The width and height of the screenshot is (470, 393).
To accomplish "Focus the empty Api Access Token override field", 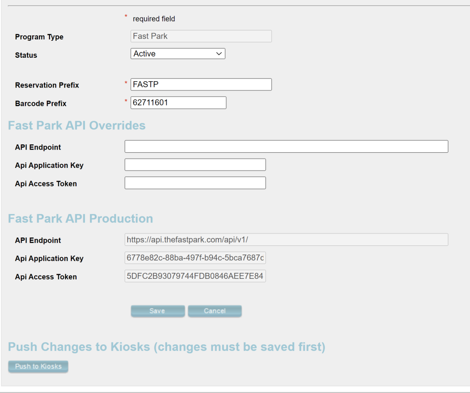I will coord(195,183).
